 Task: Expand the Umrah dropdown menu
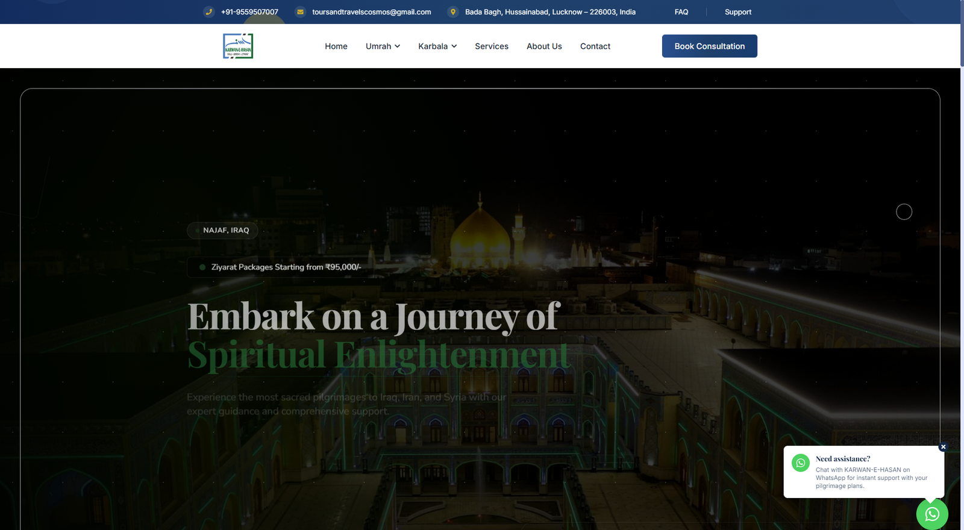tap(383, 46)
